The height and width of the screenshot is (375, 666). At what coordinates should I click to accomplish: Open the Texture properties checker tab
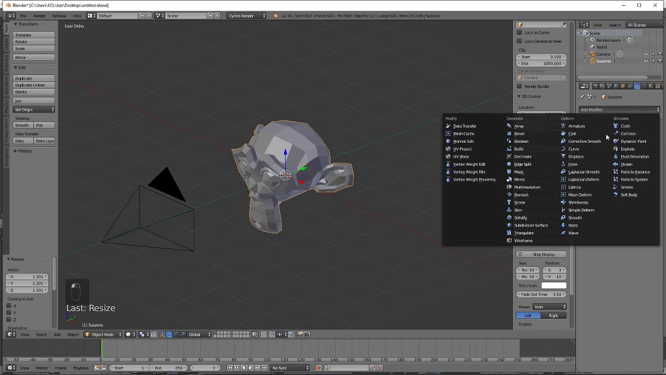click(658, 86)
